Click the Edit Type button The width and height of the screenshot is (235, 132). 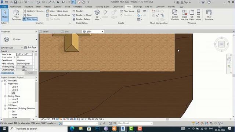(30, 47)
